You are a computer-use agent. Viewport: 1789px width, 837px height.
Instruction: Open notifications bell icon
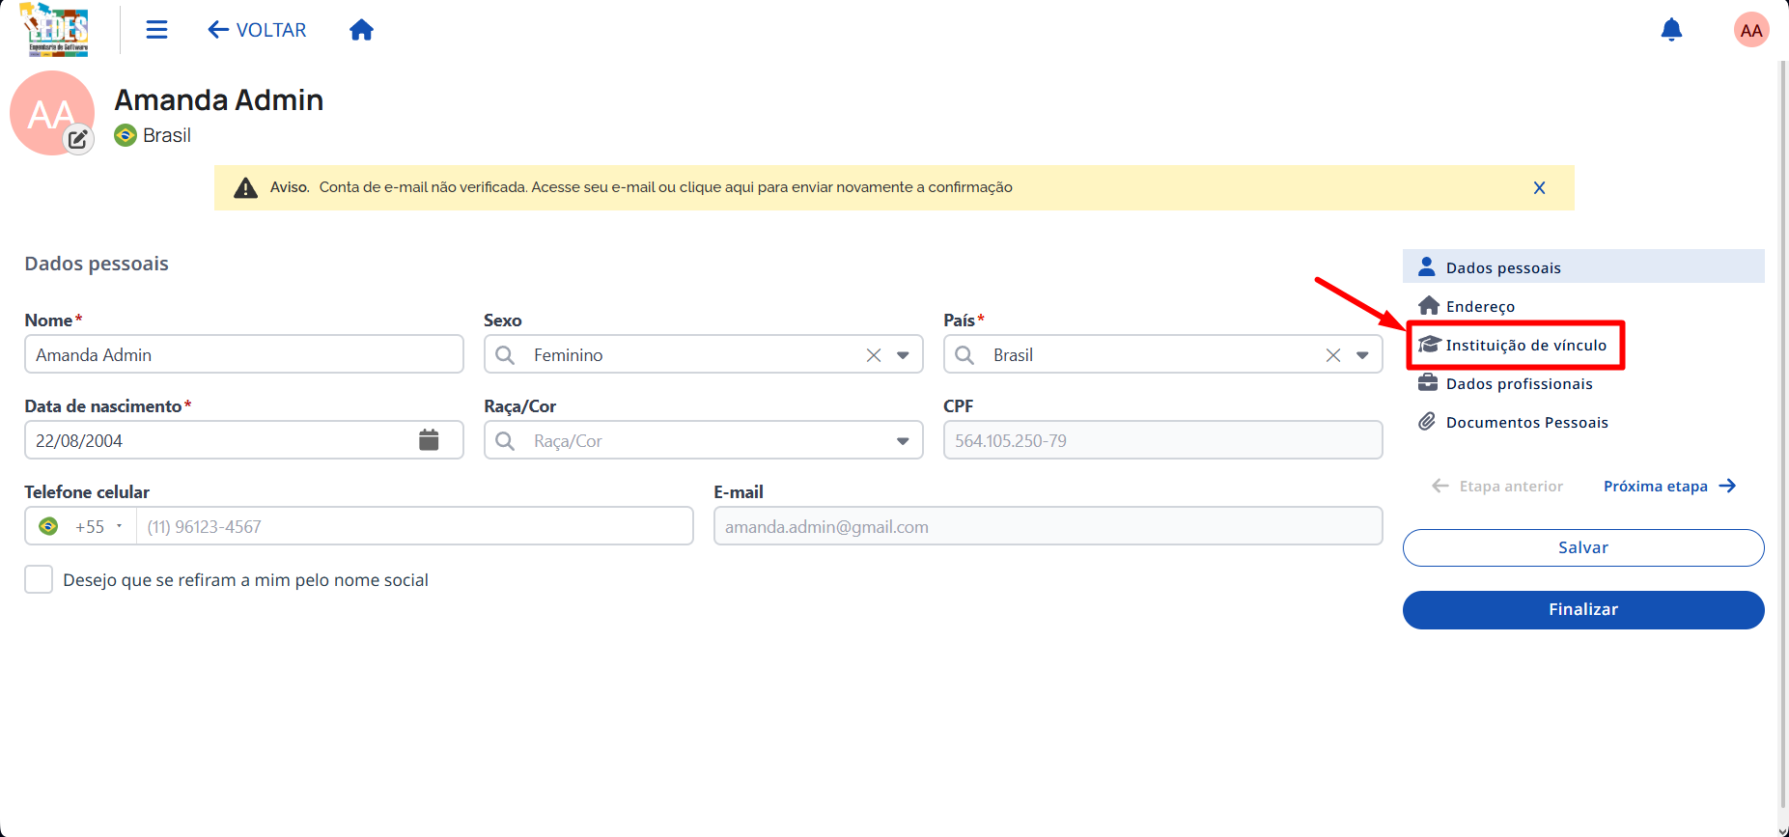click(x=1671, y=30)
